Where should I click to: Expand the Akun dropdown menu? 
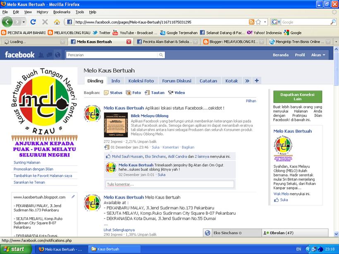(x=318, y=55)
